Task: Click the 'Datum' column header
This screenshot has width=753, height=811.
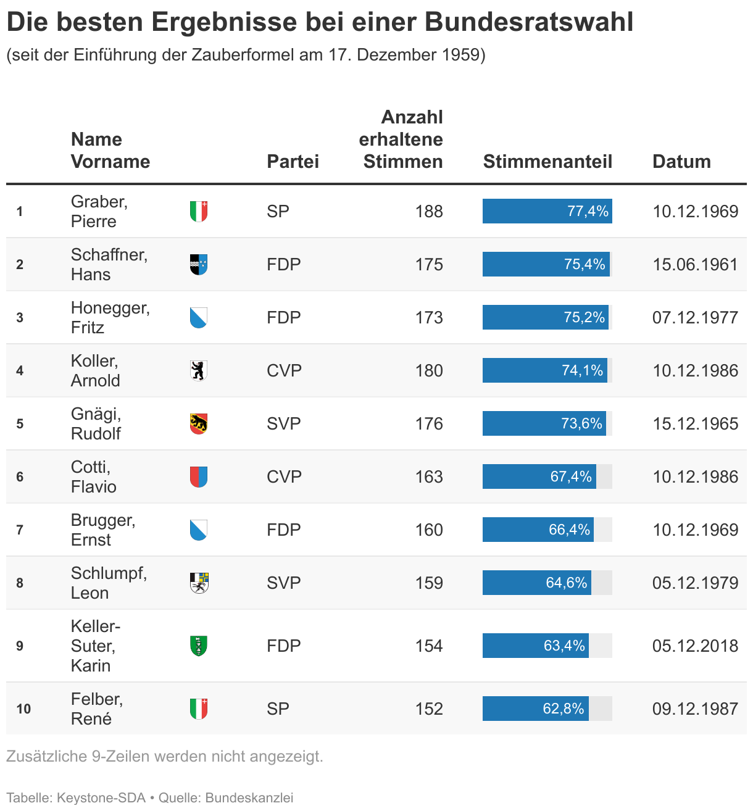Action: (x=681, y=162)
